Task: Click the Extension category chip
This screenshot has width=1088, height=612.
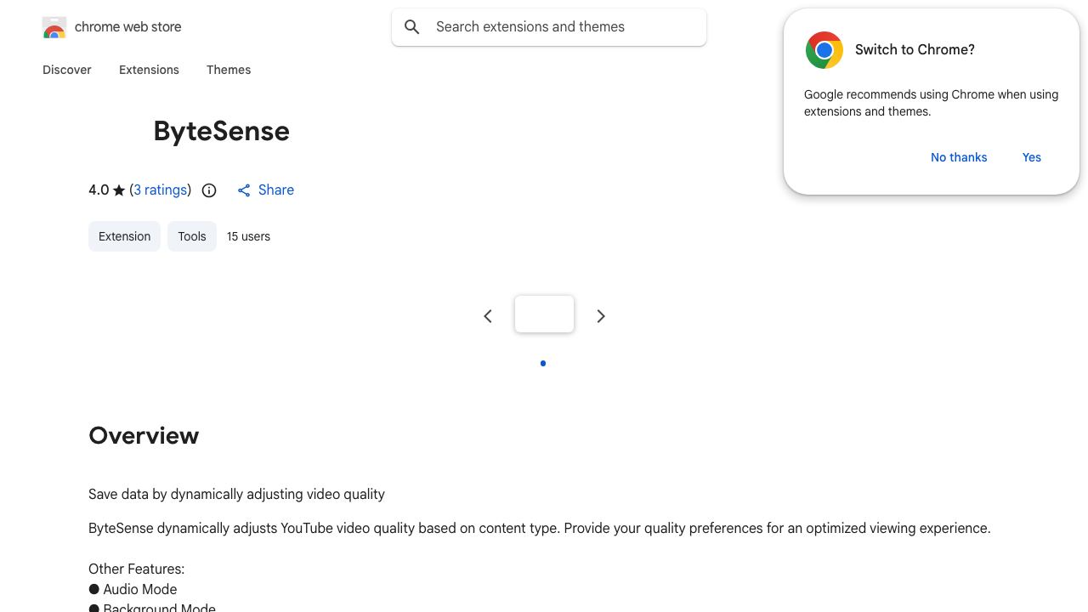Action: pos(124,236)
